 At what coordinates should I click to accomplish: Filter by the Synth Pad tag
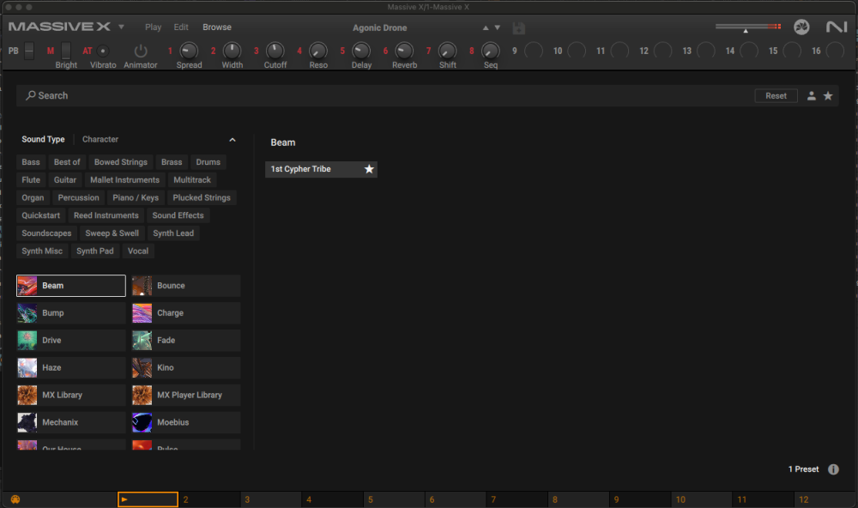94,251
